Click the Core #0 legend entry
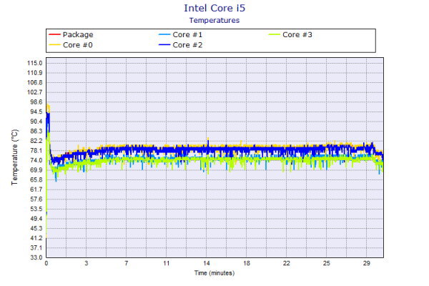This screenshot has width=429, height=286. tap(71, 45)
